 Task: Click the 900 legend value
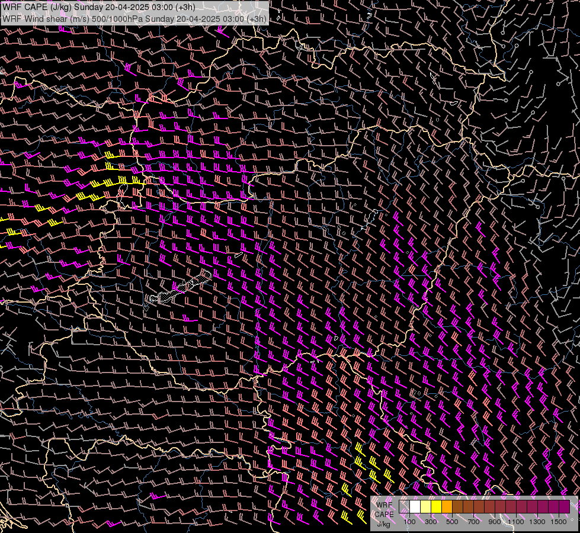tap(495, 522)
